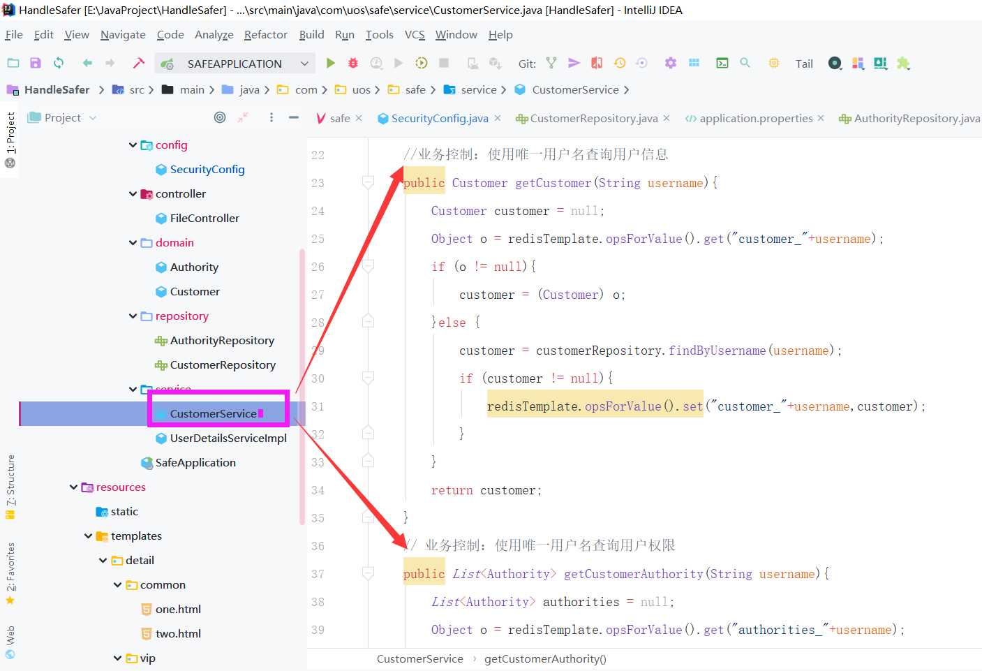Collapse the detail folder
Screen dimensions: 982x671
(103, 560)
